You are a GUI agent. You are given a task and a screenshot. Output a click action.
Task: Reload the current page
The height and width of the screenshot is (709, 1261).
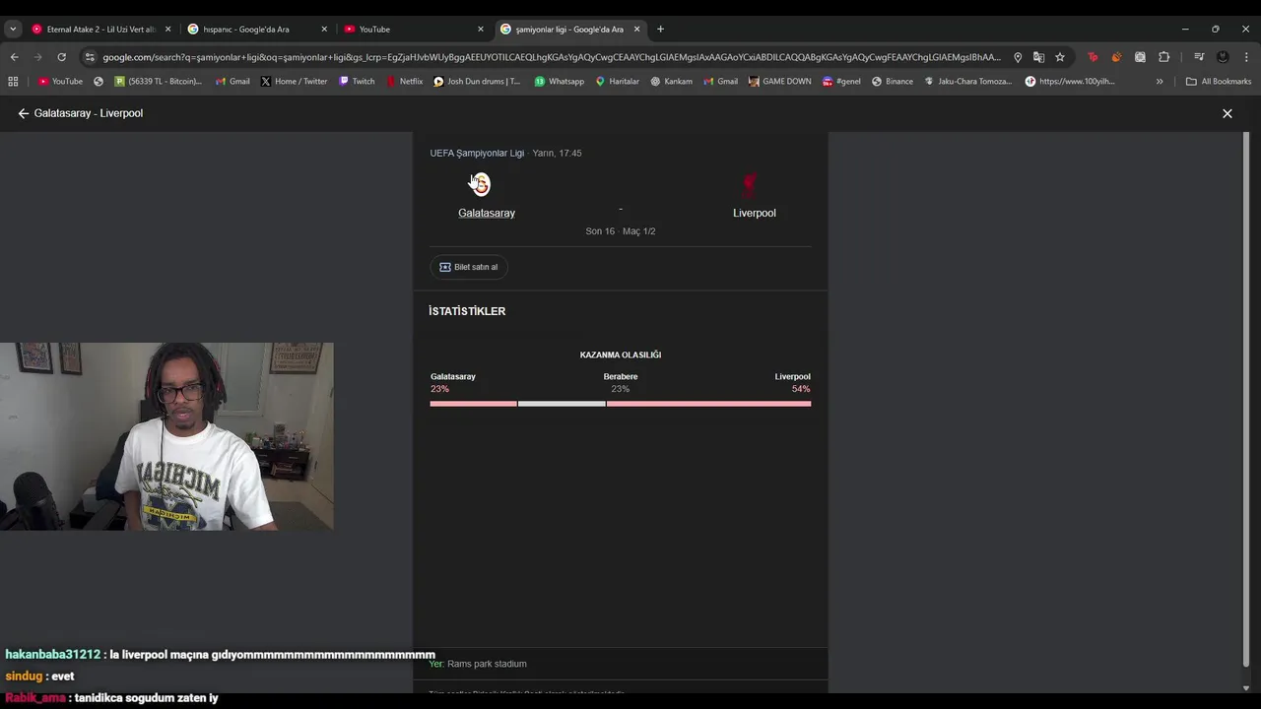[x=61, y=57]
